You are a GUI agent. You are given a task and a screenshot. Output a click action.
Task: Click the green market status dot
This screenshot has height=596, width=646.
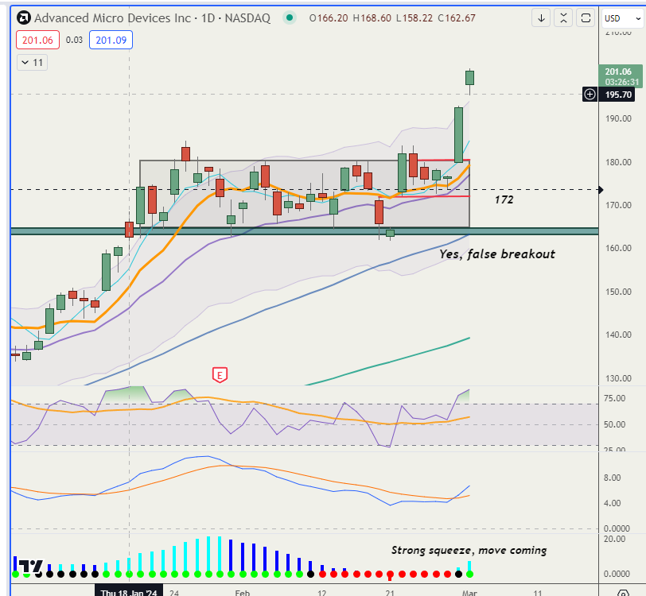[290, 17]
